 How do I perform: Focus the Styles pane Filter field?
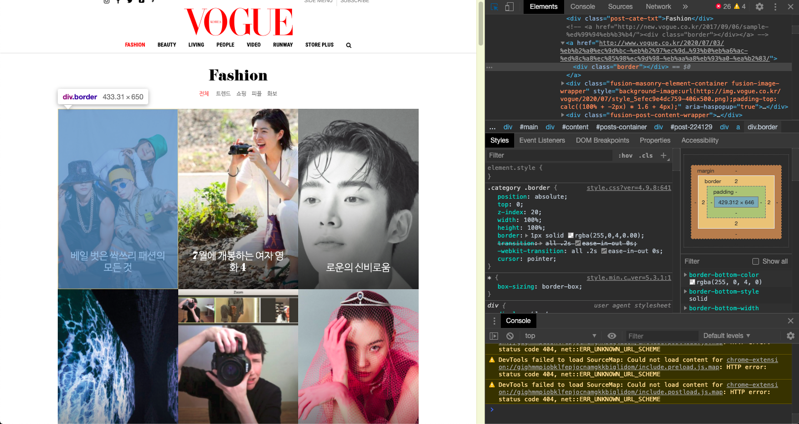tap(550, 155)
